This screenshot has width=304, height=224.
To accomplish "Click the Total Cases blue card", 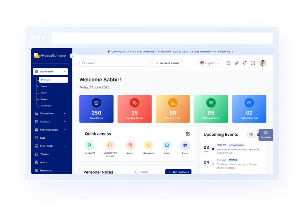I will [96, 109].
